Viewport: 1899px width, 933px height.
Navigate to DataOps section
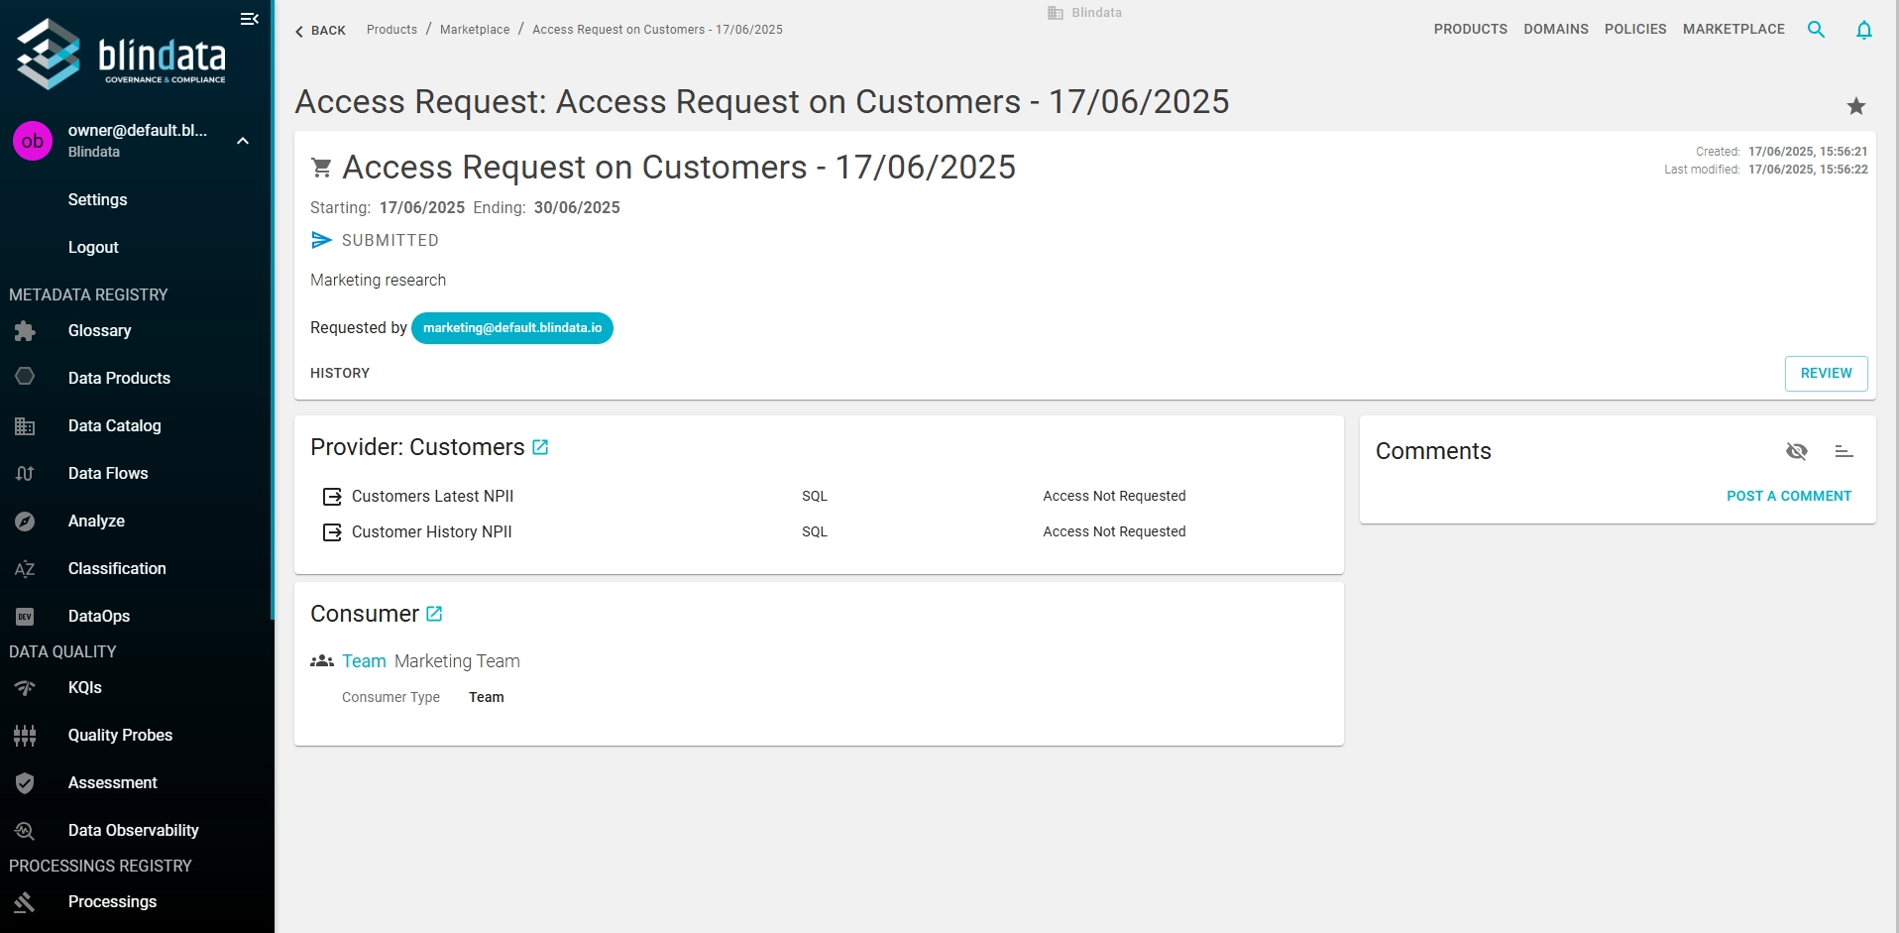click(x=99, y=616)
